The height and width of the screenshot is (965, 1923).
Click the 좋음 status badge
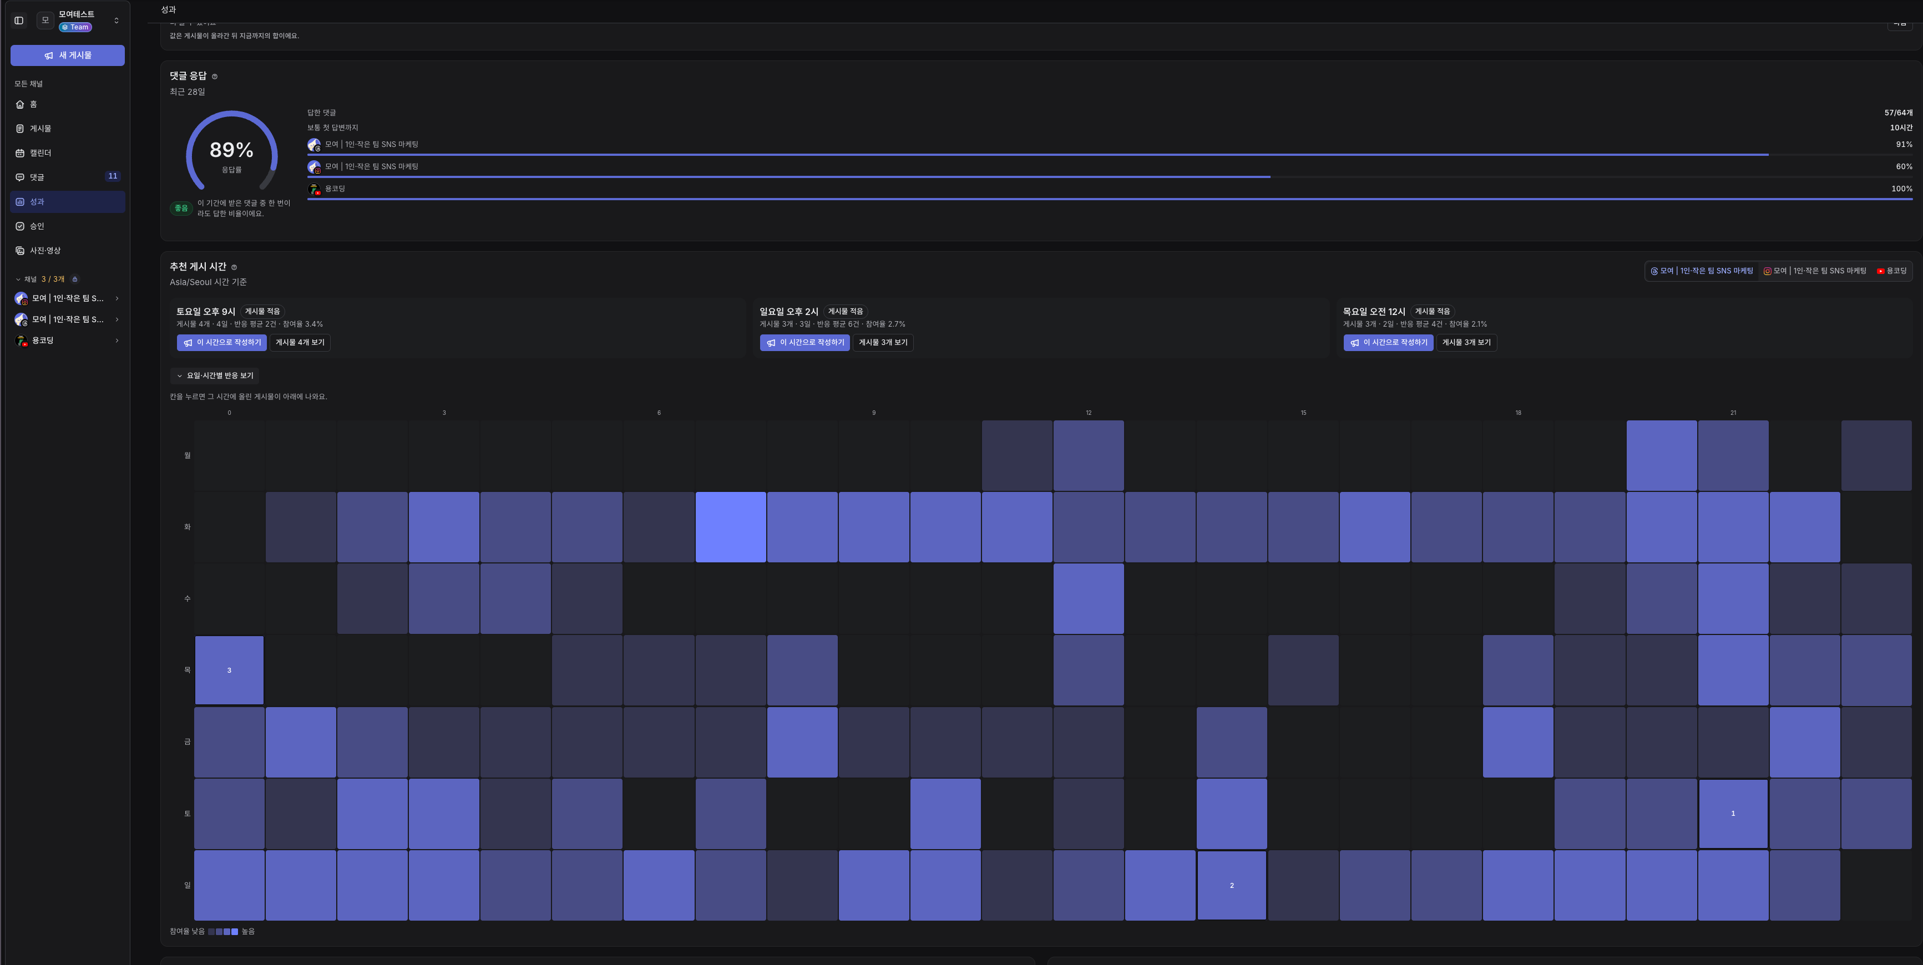click(x=181, y=208)
